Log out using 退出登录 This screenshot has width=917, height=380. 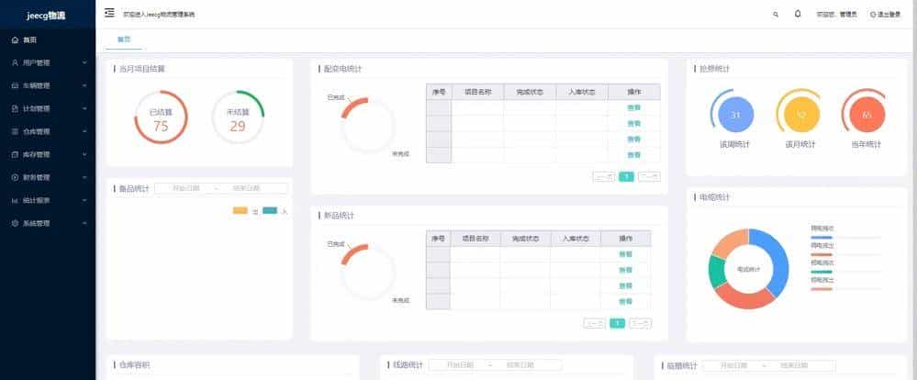click(x=886, y=14)
